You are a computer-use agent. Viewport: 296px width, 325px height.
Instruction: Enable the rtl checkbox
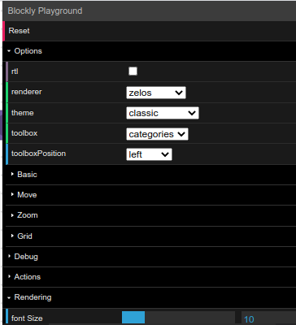tap(133, 71)
